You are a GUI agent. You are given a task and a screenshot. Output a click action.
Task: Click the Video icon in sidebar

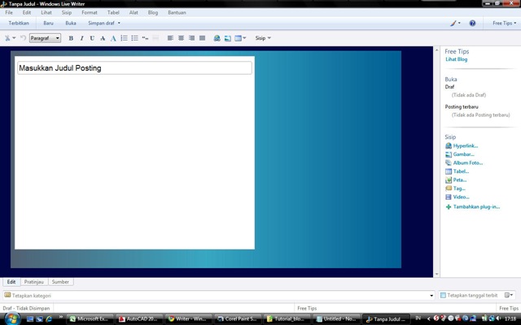pyautogui.click(x=449, y=197)
